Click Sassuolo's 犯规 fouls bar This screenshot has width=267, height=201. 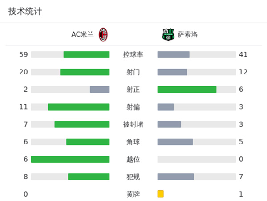176,176
